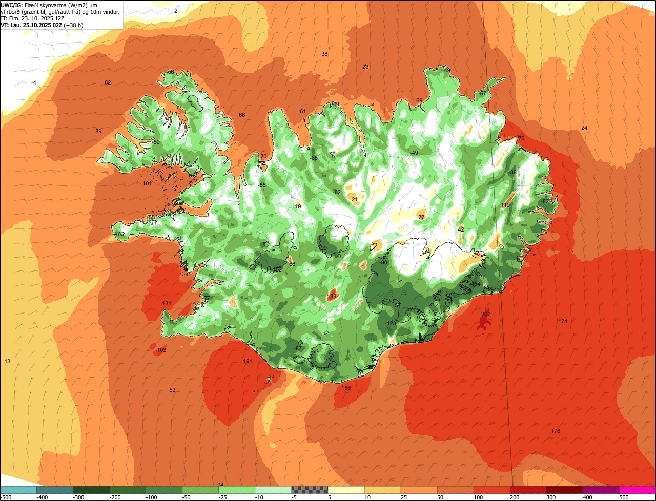The height and width of the screenshot is (501, 656).
Task: Click the map value -87 near the south coast
Action: pyautogui.click(x=298, y=348)
